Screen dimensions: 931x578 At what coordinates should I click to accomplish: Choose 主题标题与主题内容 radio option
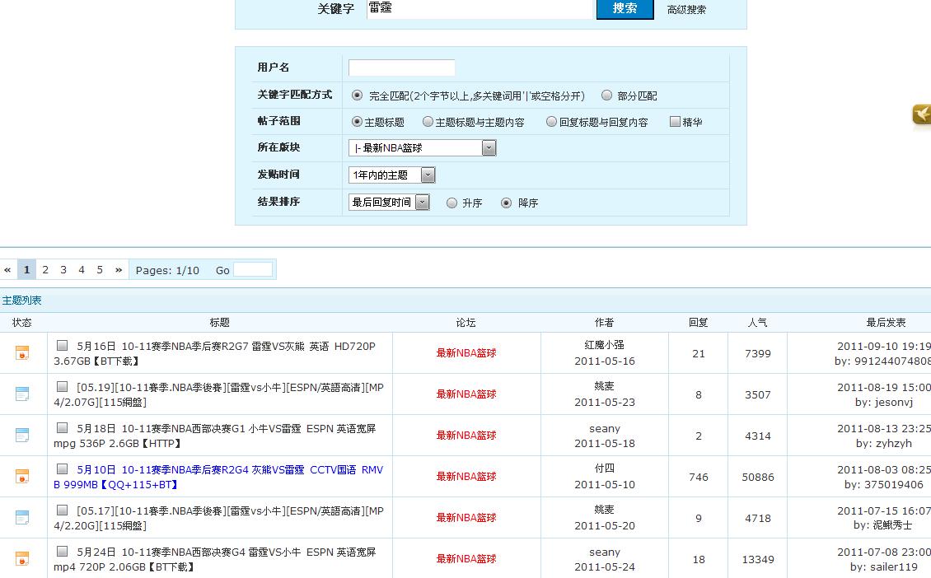[428, 122]
